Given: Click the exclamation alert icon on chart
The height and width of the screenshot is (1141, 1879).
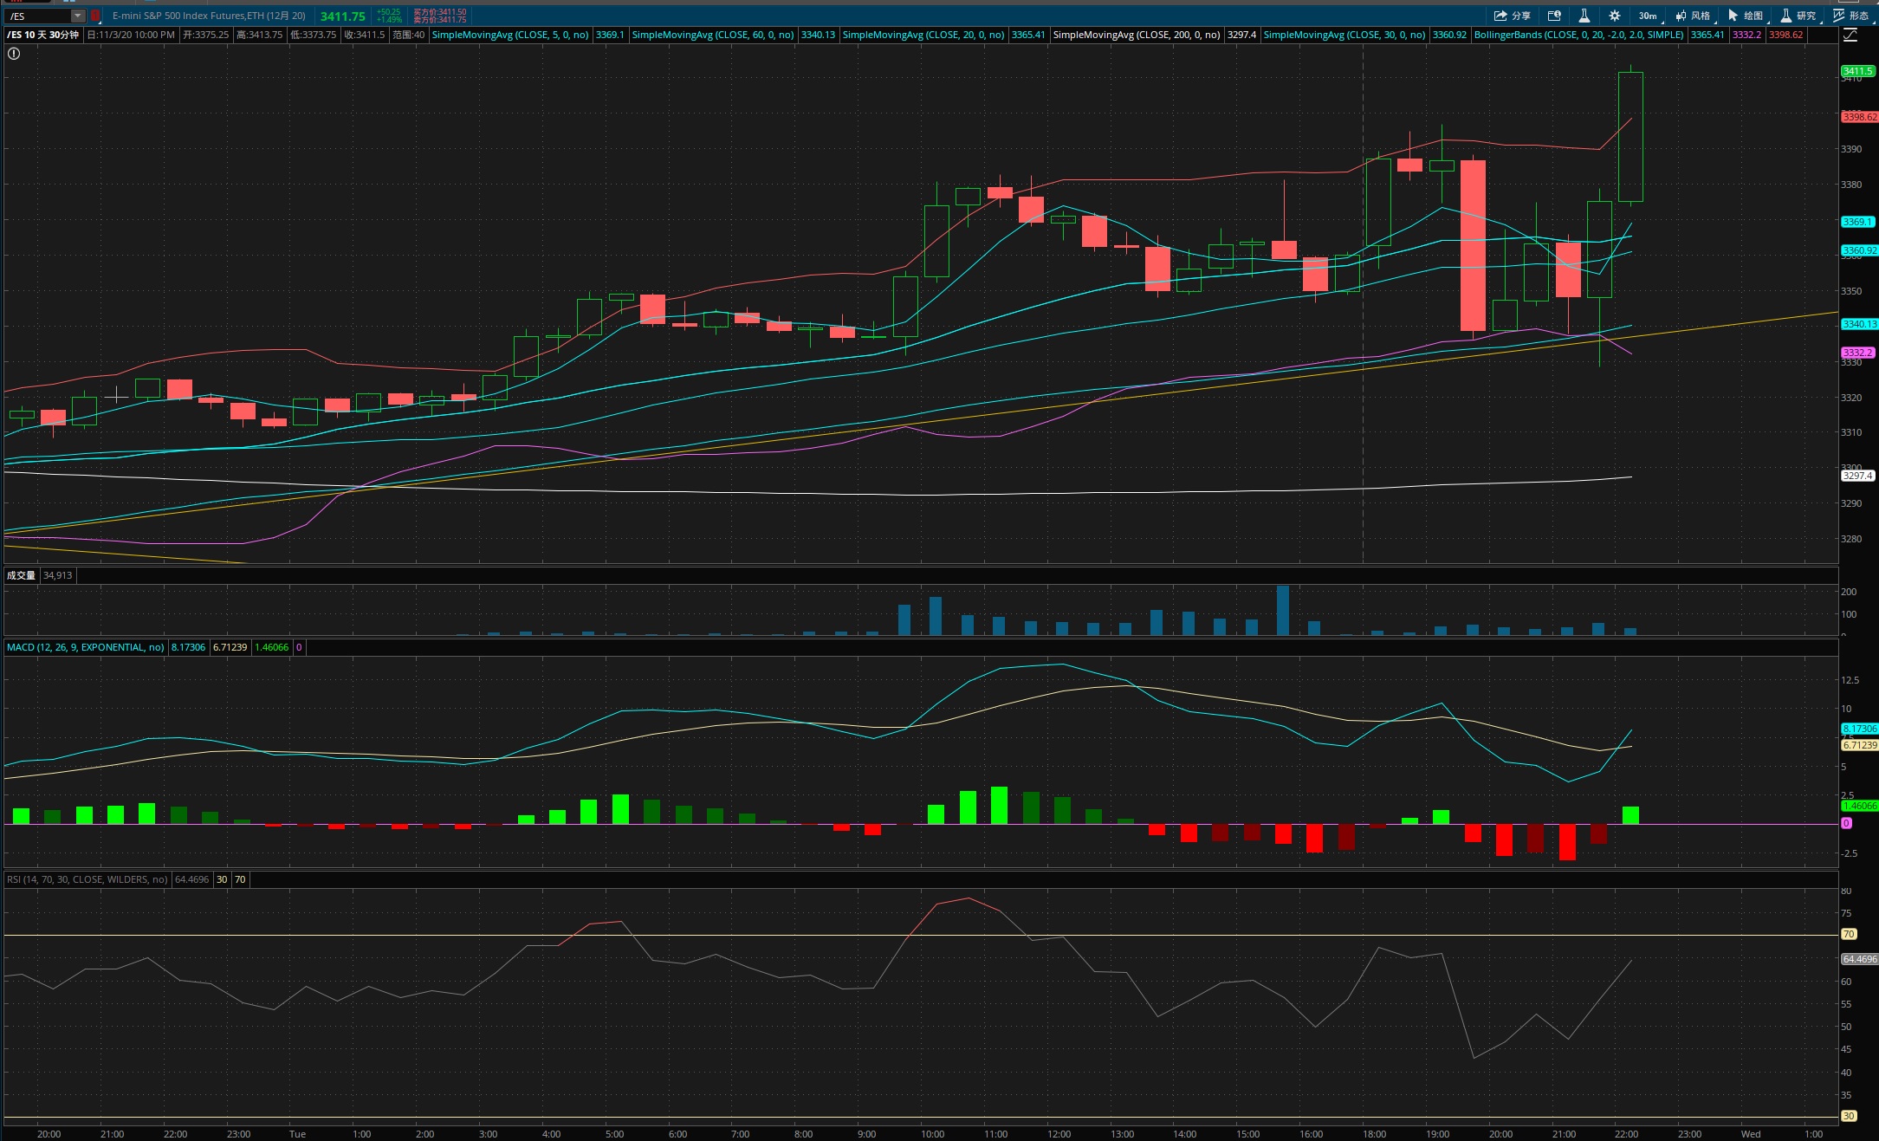Looking at the screenshot, I should [x=14, y=54].
